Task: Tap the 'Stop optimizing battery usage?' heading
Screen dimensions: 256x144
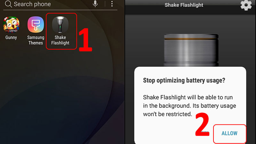Action: click(184, 80)
